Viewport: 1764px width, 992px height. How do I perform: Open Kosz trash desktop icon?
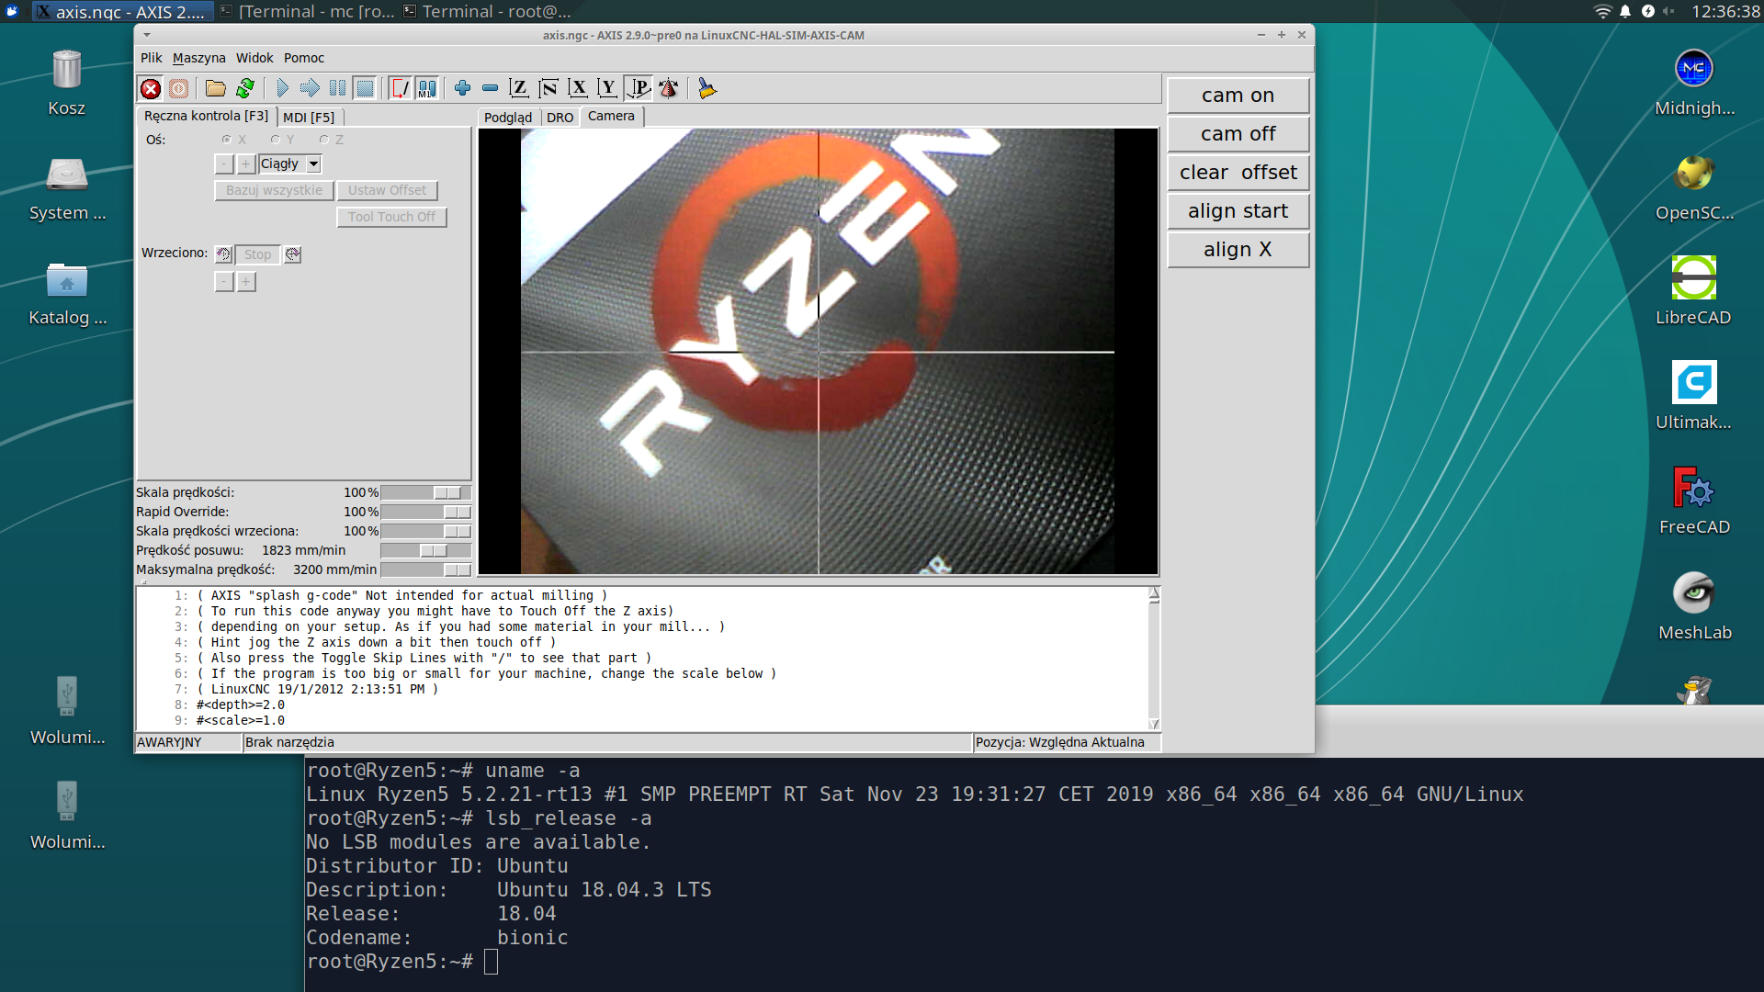(x=67, y=84)
